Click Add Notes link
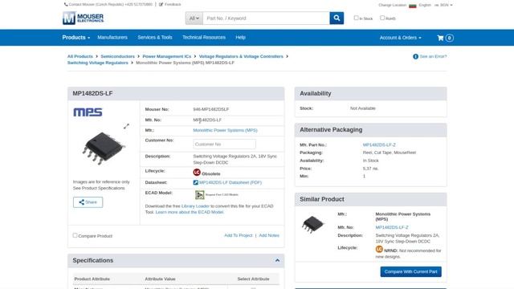The width and height of the screenshot is (514, 289). pos(269,235)
